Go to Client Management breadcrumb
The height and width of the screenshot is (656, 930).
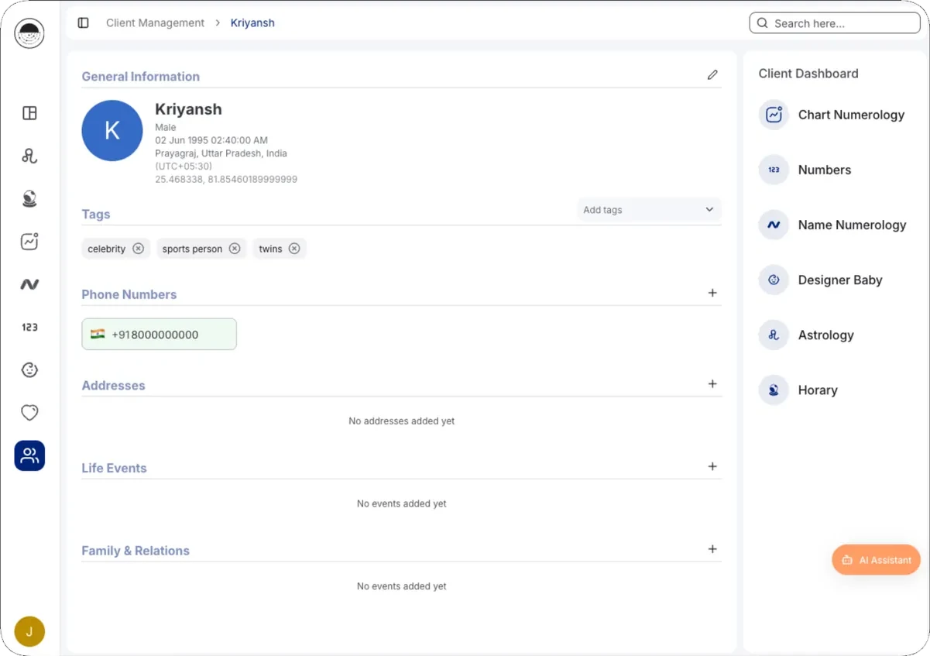[x=156, y=23]
